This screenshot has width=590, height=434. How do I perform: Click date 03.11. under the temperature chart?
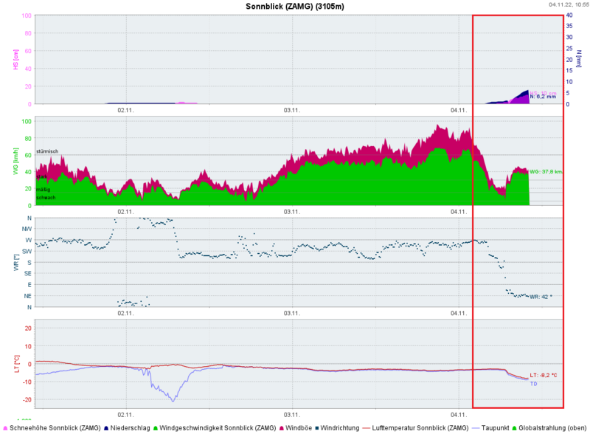click(292, 415)
